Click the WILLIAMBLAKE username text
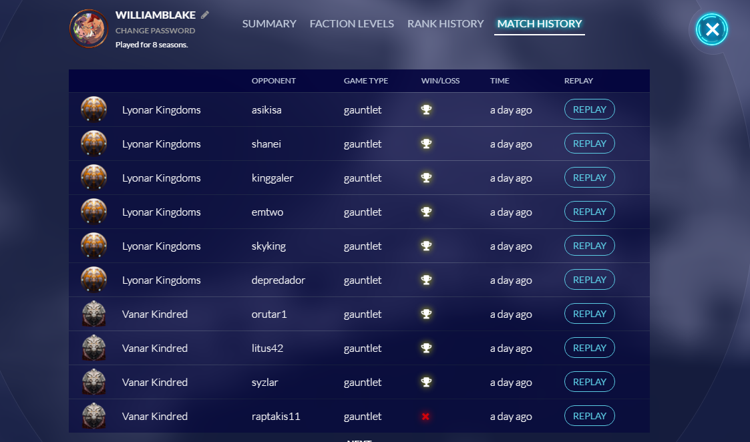This screenshot has width=750, height=442. pyautogui.click(x=156, y=15)
